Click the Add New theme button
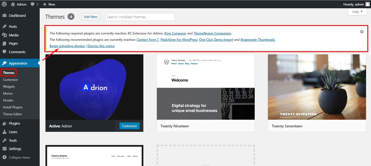The height and width of the screenshot is (166, 371). tap(90, 17)
